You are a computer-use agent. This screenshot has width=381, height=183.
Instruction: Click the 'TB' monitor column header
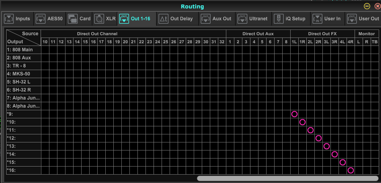point(374,42)
